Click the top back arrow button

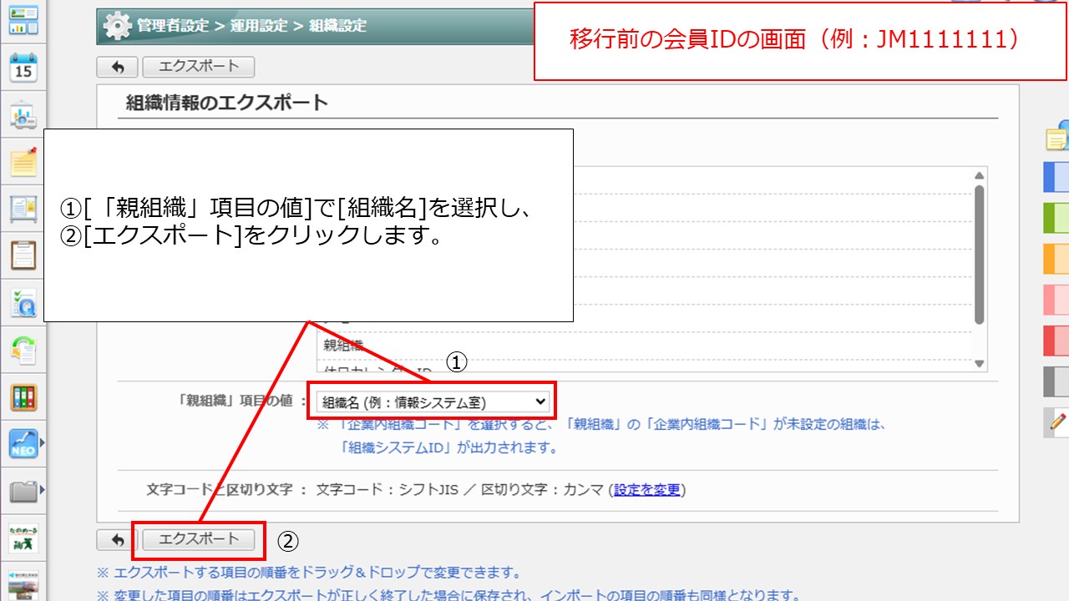click(x=117, y=67)
